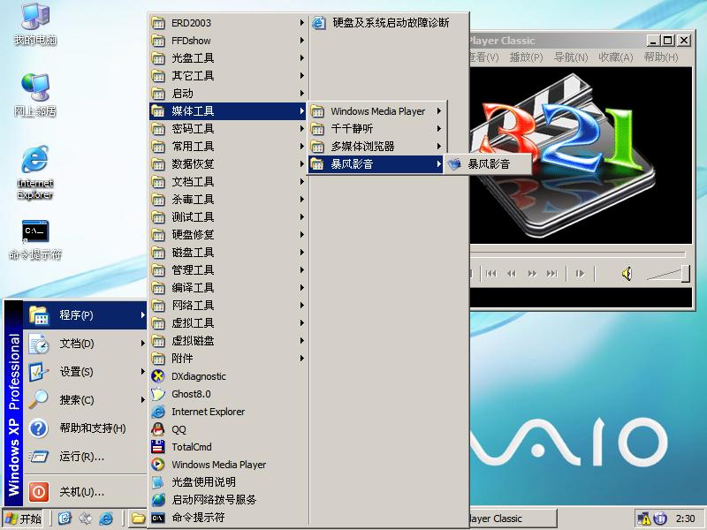Select the 命令提示符 desktop shortcut
This screenshot has height=530, width=707.
point(35,240)
